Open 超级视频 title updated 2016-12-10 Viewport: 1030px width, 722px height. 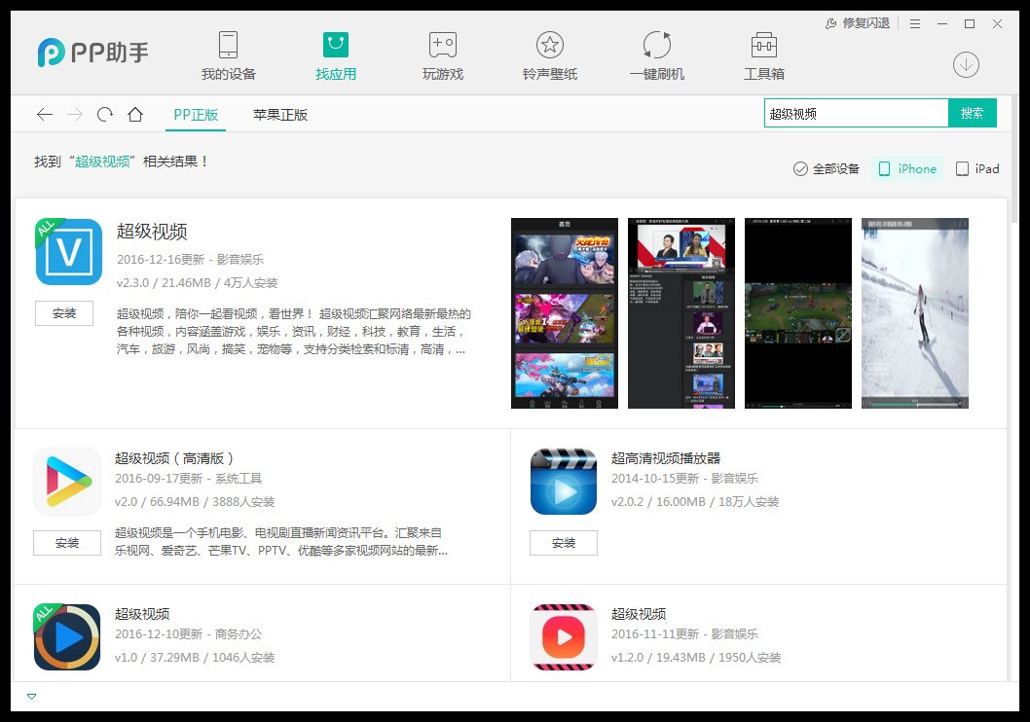[142, 614]
